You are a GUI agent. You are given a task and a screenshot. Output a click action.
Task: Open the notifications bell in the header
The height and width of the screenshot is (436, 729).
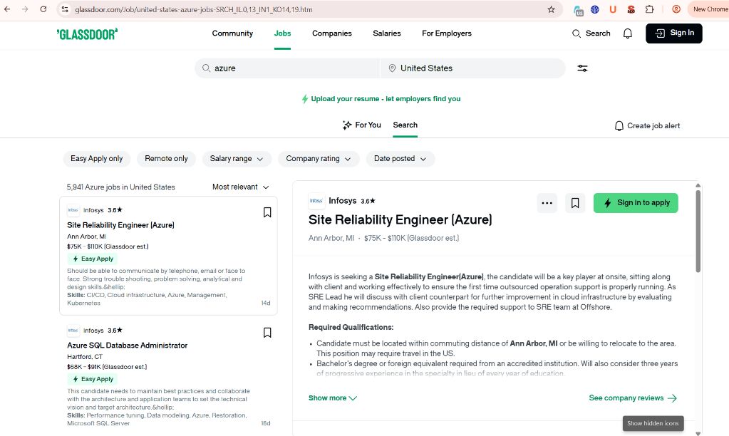[x=628, y=33]
